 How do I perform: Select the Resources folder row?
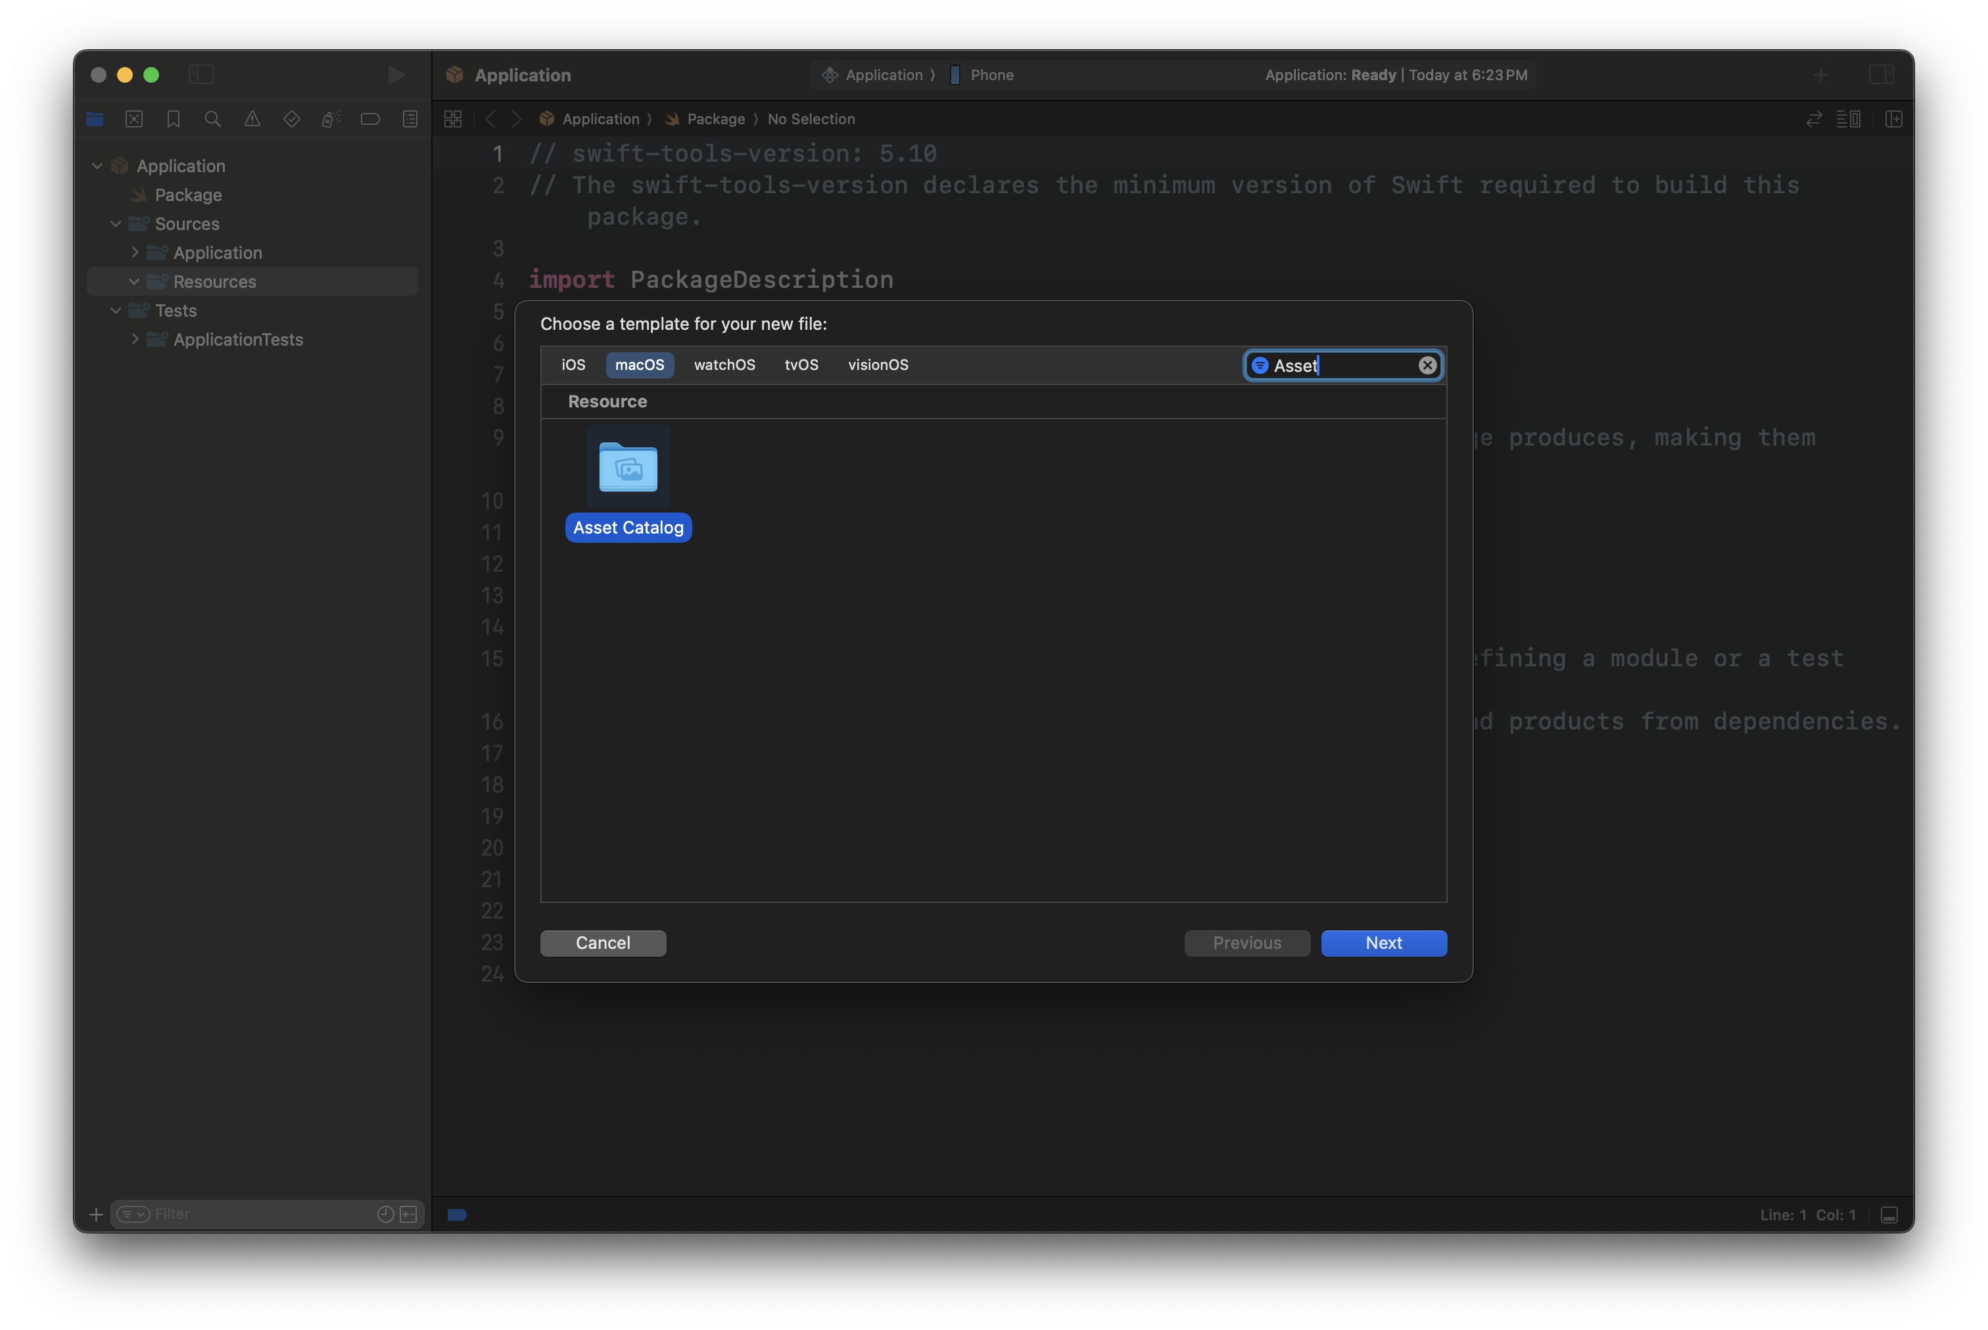tap(252, 282)
